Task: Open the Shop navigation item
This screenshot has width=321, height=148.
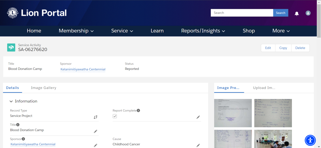Action: coord(249,31)
